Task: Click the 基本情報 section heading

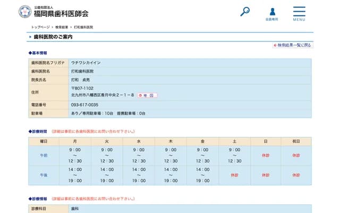Action: tap(38, 53)
